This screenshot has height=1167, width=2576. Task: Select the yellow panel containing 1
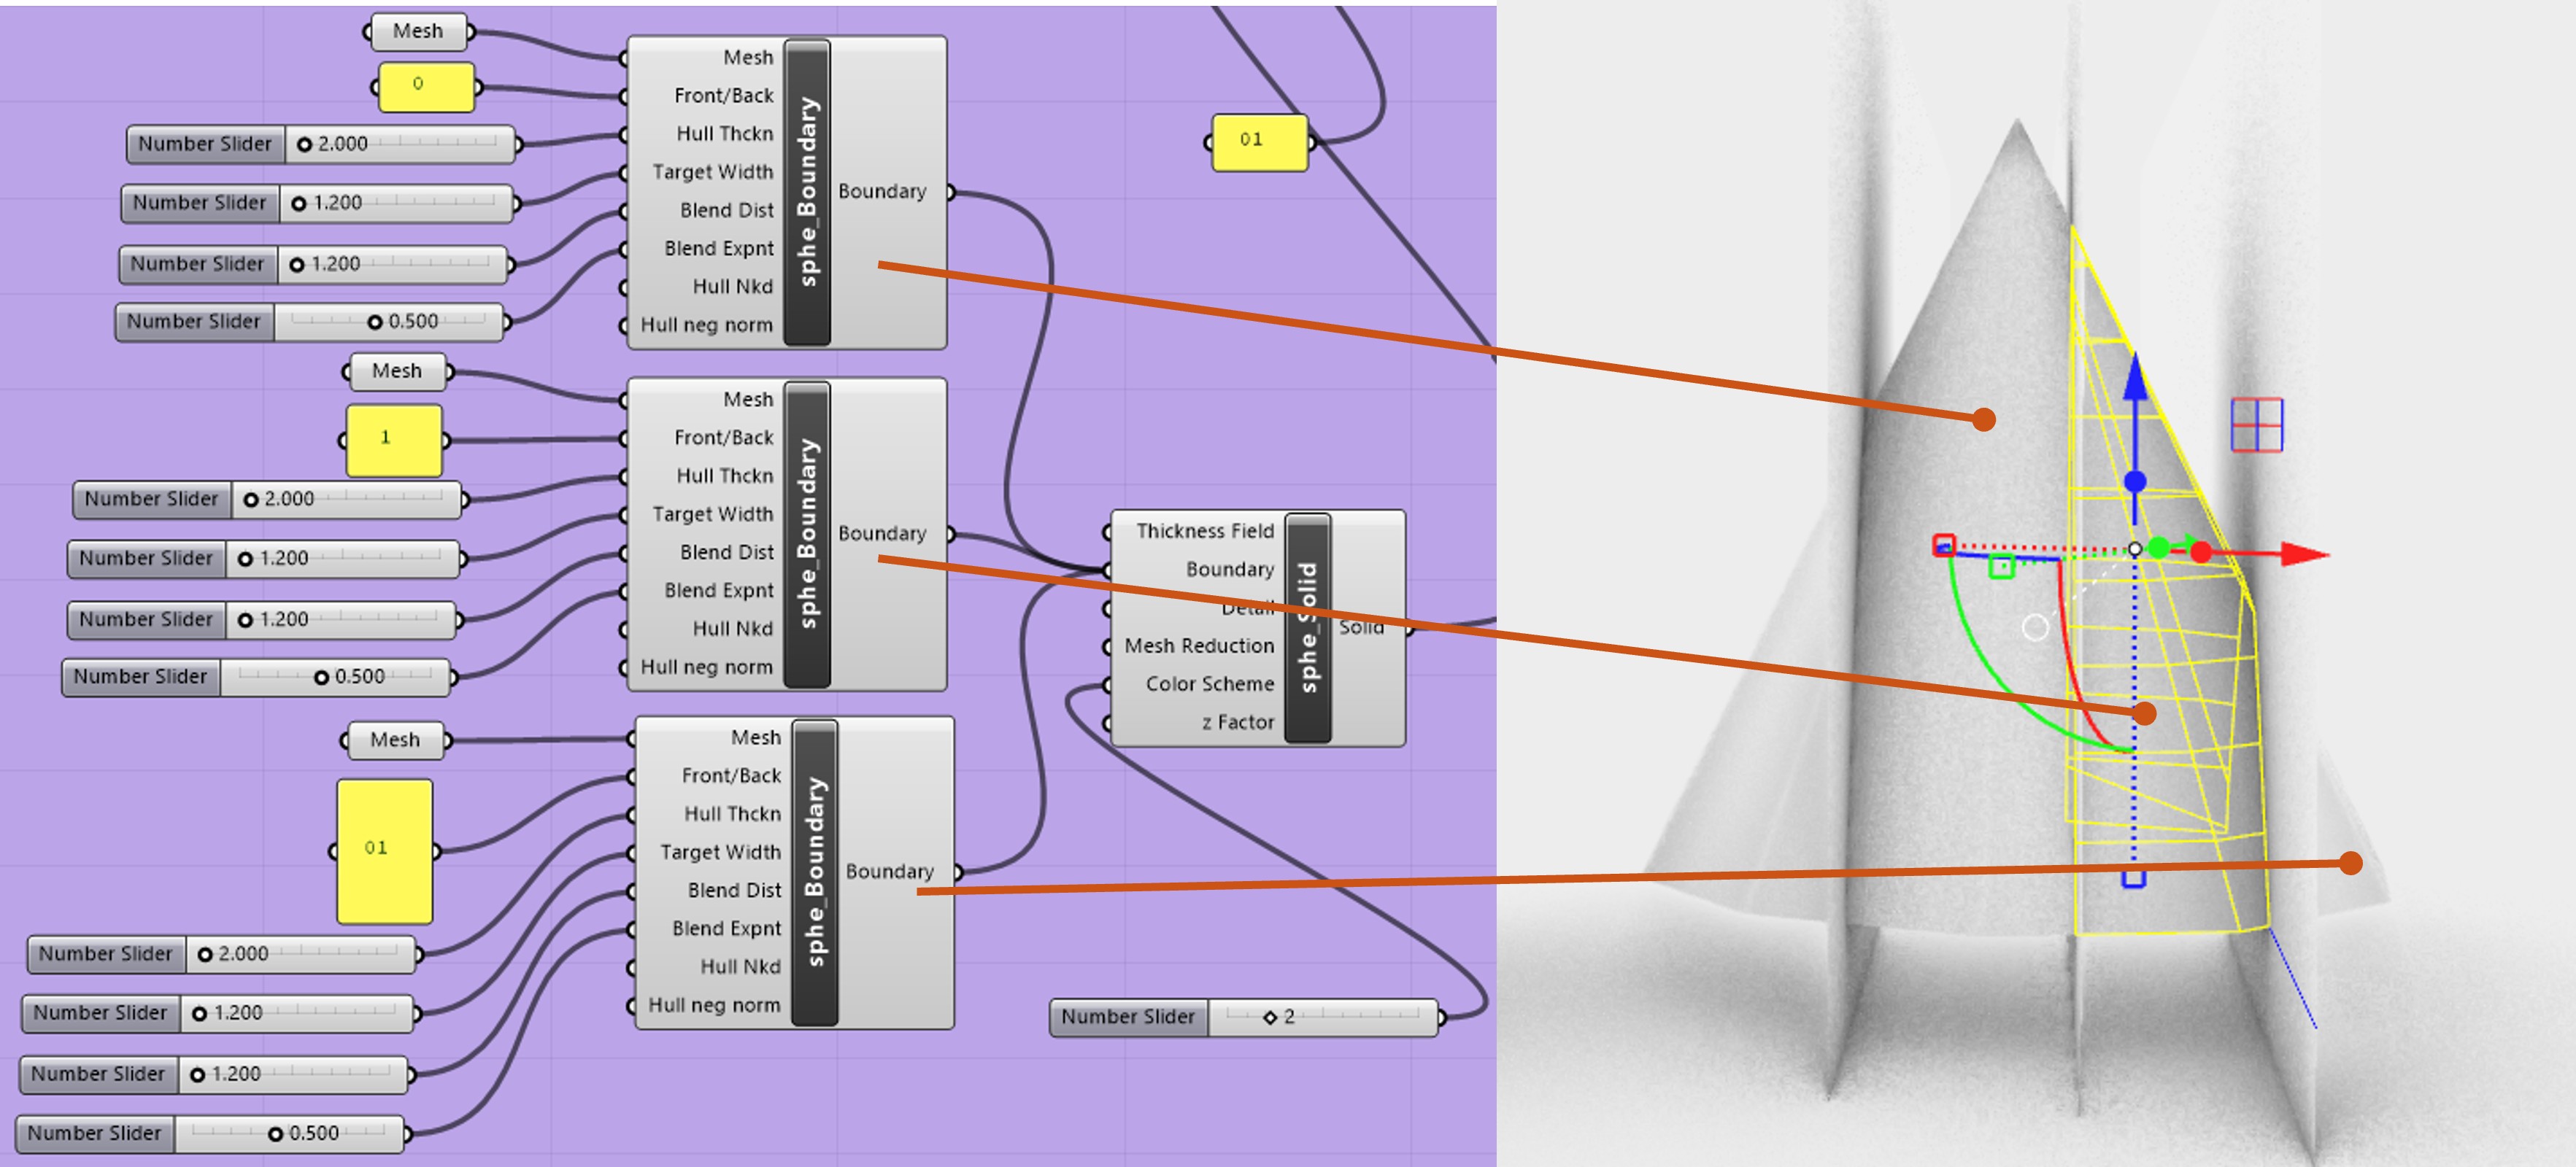(393, 440)
